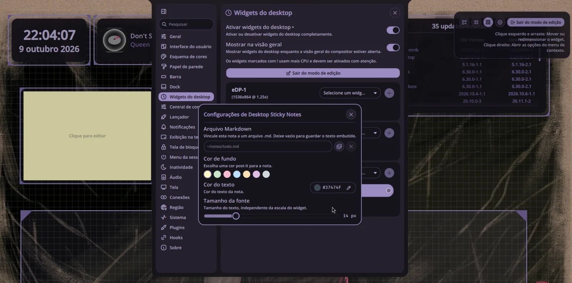Click the Tamanho da fonte slider handle
This screenshot has width=572, height=283.
pyautogui.click(x=236, y=216)
